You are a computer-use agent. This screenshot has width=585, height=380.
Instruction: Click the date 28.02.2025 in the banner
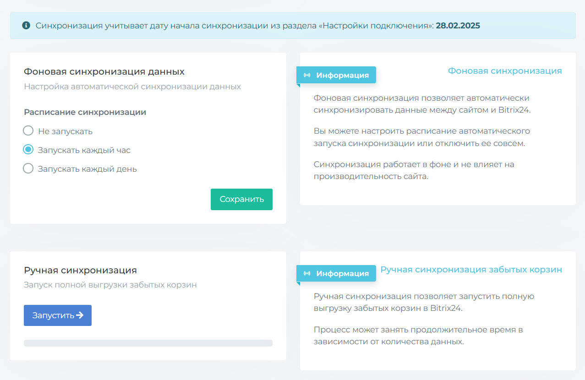click(458, 26)
